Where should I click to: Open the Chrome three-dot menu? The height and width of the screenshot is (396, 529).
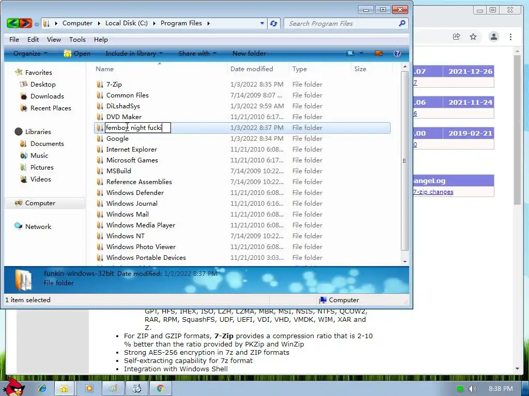(511, 37)
